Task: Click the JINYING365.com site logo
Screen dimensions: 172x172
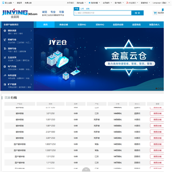Action: click(x=20, y=13)
